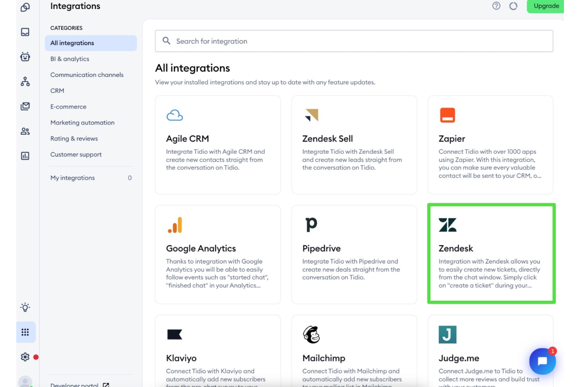Click the user avatar in sidebar

[x=25, y=382]
